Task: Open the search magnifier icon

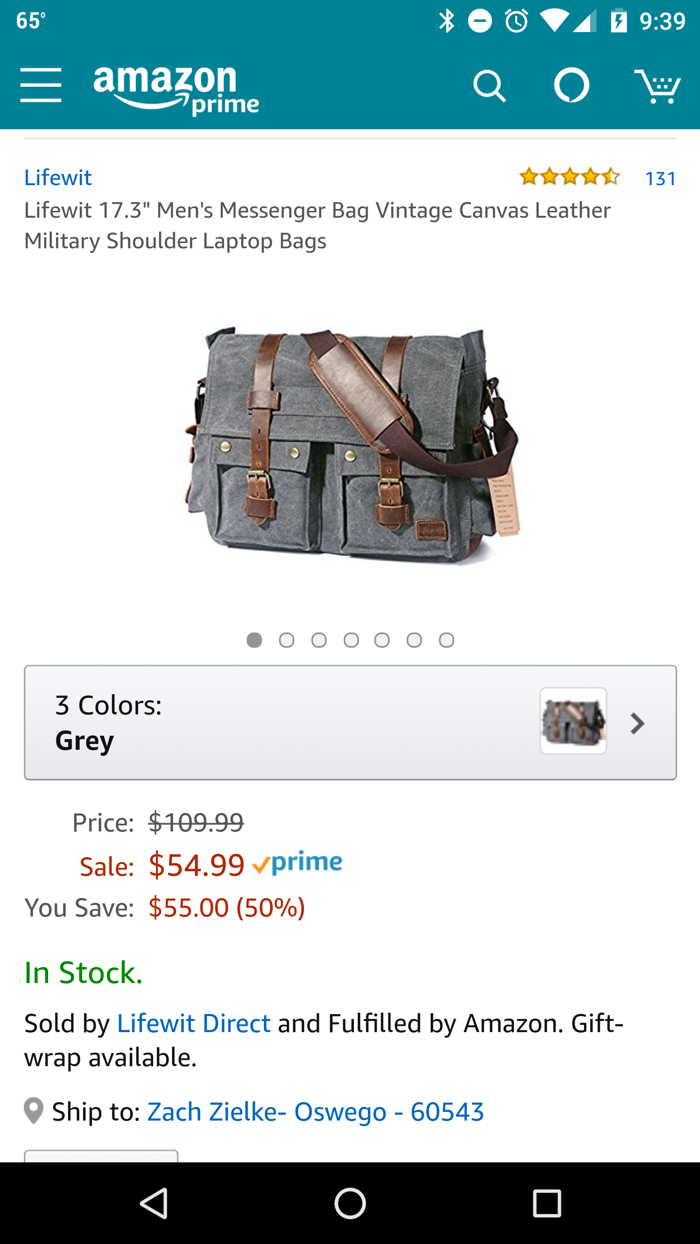Action: (x=489, y=86)
